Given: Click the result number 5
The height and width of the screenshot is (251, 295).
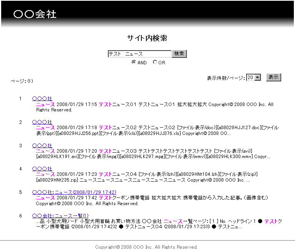Looking at the screenshot, I should click(x=20, y=192).
